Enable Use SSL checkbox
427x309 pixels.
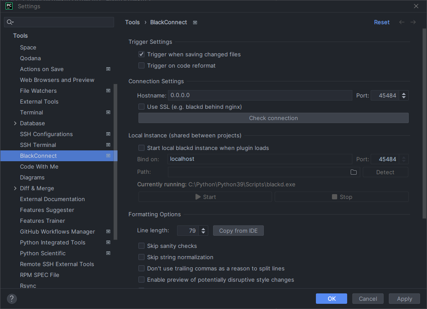[x=141, y=107]
